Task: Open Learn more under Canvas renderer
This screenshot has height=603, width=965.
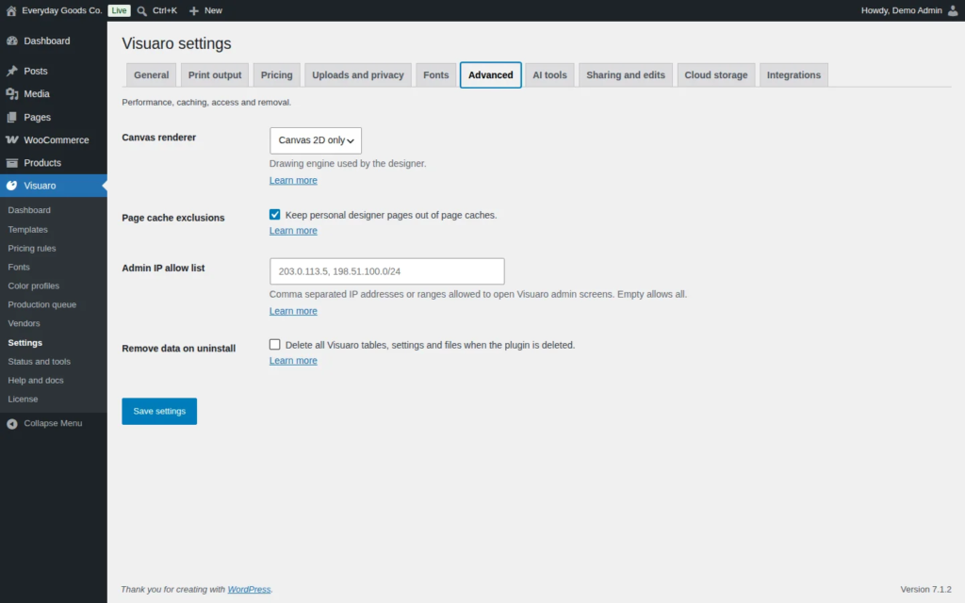Action: click(x=293, y=180)
